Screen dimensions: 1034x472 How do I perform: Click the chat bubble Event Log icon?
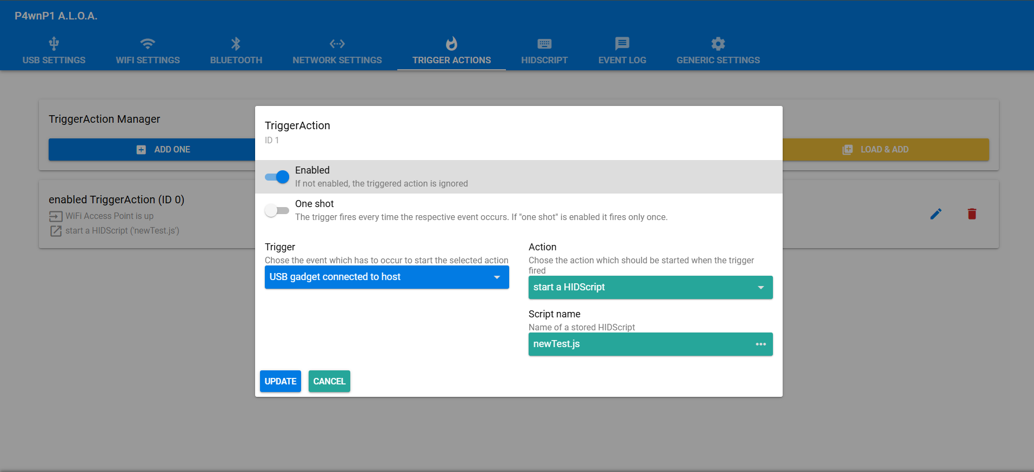622,43
